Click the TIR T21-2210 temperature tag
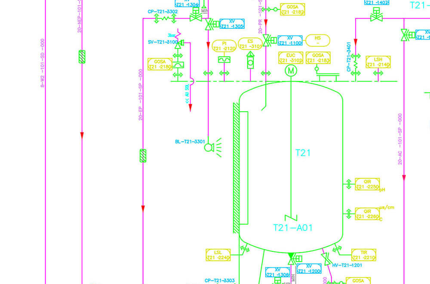 364,255
